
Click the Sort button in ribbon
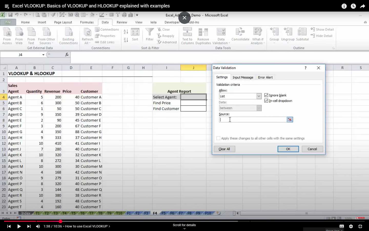pyautogui.click(x=135, y=35)
